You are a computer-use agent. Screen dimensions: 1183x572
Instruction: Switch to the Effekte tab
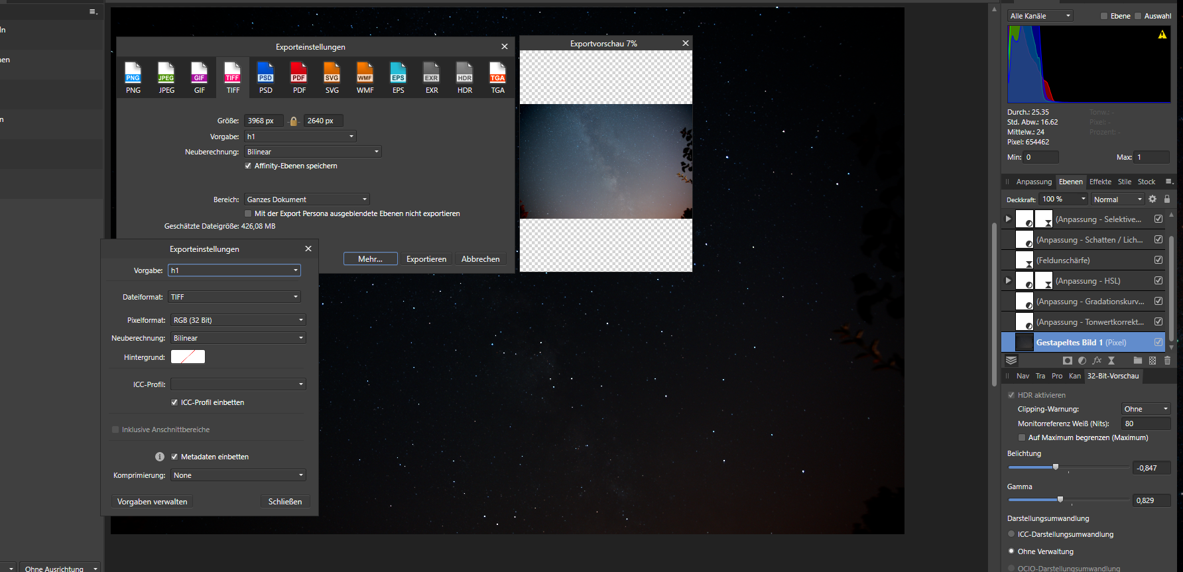[1100, 182]
